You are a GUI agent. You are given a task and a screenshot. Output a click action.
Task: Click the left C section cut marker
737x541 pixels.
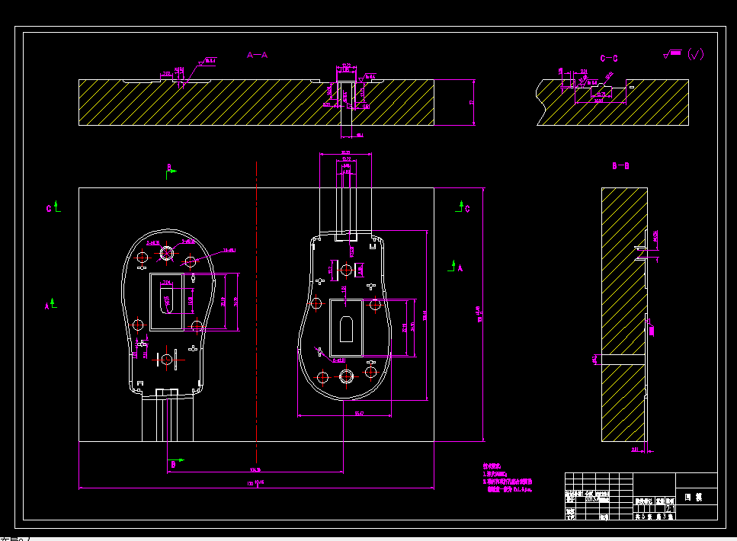[53, 206]
